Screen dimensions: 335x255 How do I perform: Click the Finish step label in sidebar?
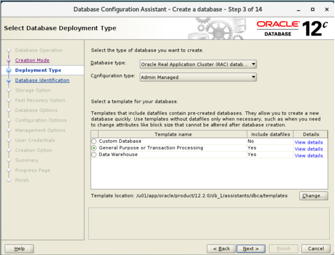[22, 180]
